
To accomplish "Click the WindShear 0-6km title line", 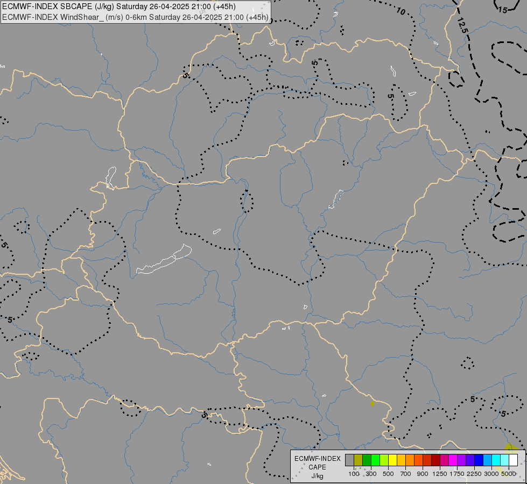I will [x=135, y=17].
